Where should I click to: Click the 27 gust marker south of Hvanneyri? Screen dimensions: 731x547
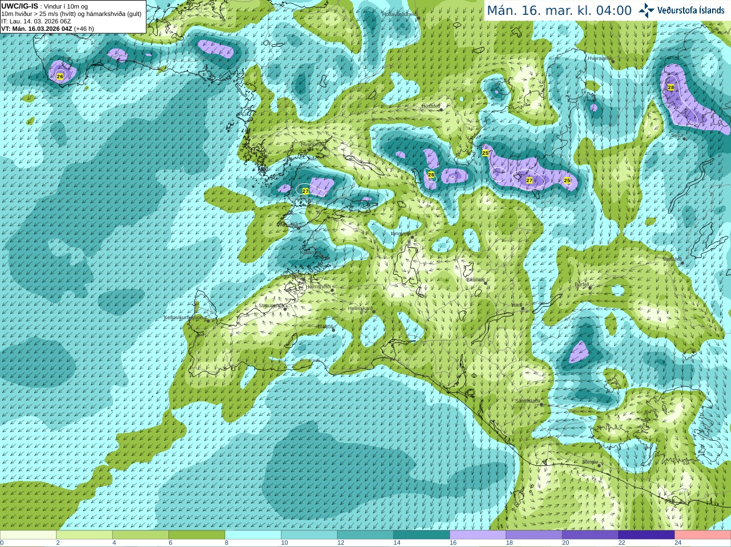(306, 191)
